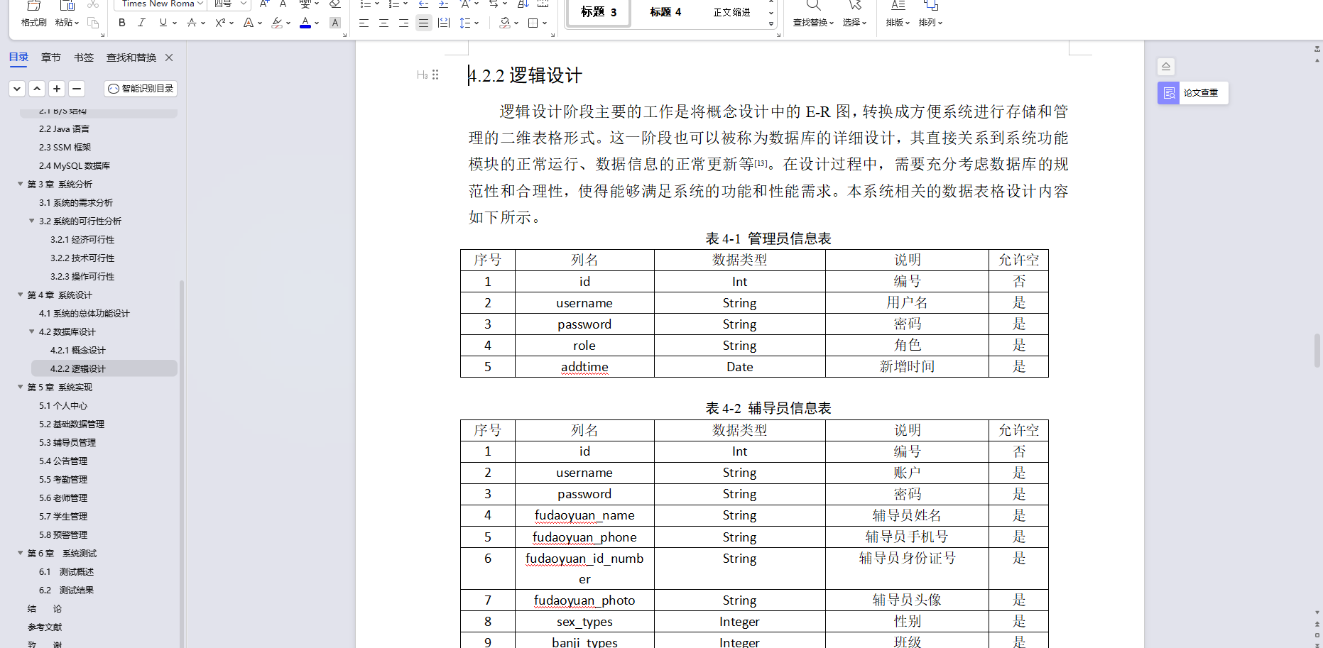
Task: Center align the paragraph
Action: tap(383, 23)
